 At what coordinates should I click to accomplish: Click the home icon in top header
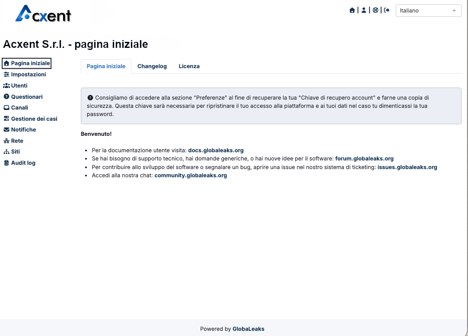click(x=352, y=10)
